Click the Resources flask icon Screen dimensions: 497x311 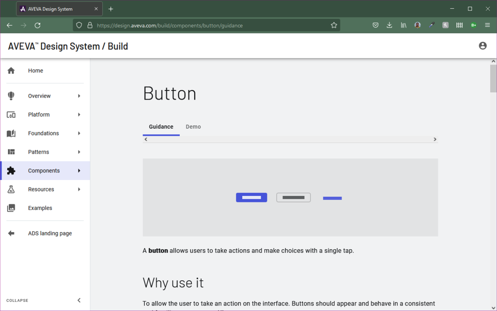11,190
